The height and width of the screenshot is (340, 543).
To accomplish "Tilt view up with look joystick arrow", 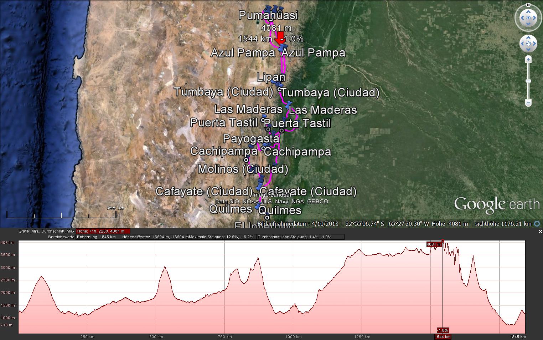I will pyautogui.click(x=528, y=11).
